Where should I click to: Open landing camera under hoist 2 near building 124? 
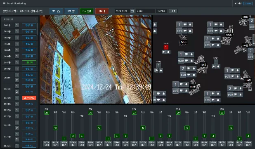pos(189,75)
